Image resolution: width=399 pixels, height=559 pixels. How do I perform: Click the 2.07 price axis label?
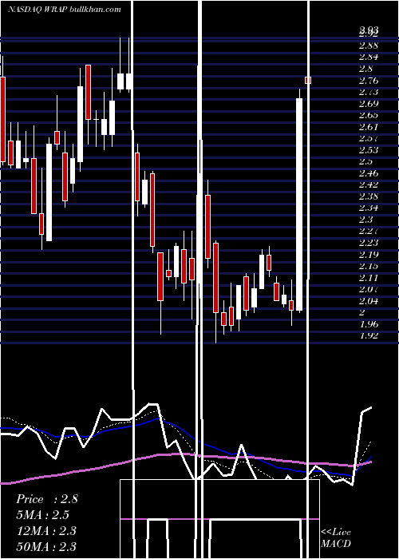(x=369, y=289)
